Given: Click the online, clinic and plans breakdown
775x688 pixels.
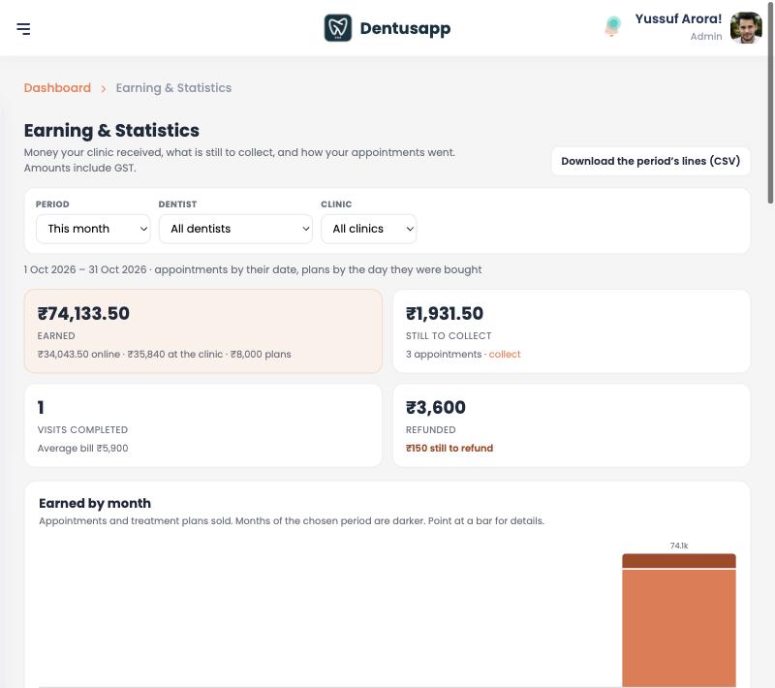Looking at the screenshot, I should pos(164,355).
